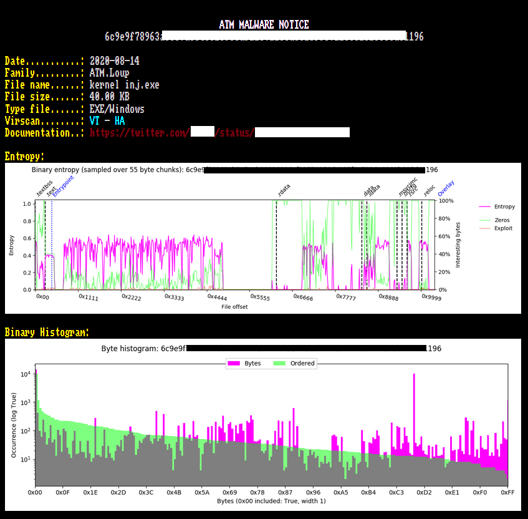
Task: Click the magenta Bytes legend swatch
Action: pos(234,363)
